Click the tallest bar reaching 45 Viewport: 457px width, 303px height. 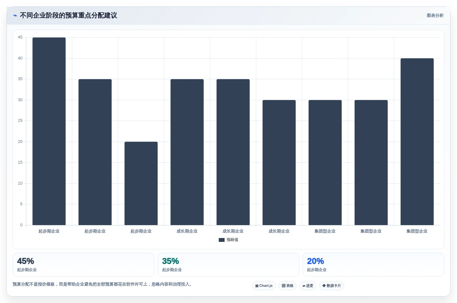click(x=49, y=131)
